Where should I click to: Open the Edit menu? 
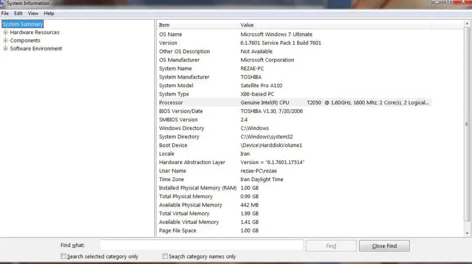coord(18,14)
